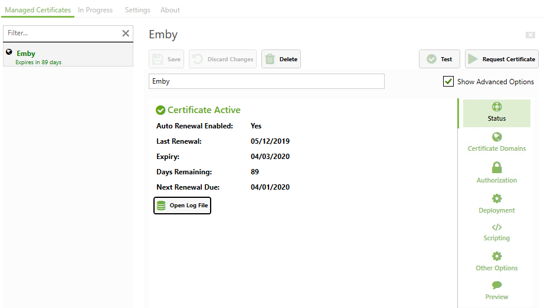Open the Certificate Domains section
Screen dimensions: 544x308
tap(496, 142)
